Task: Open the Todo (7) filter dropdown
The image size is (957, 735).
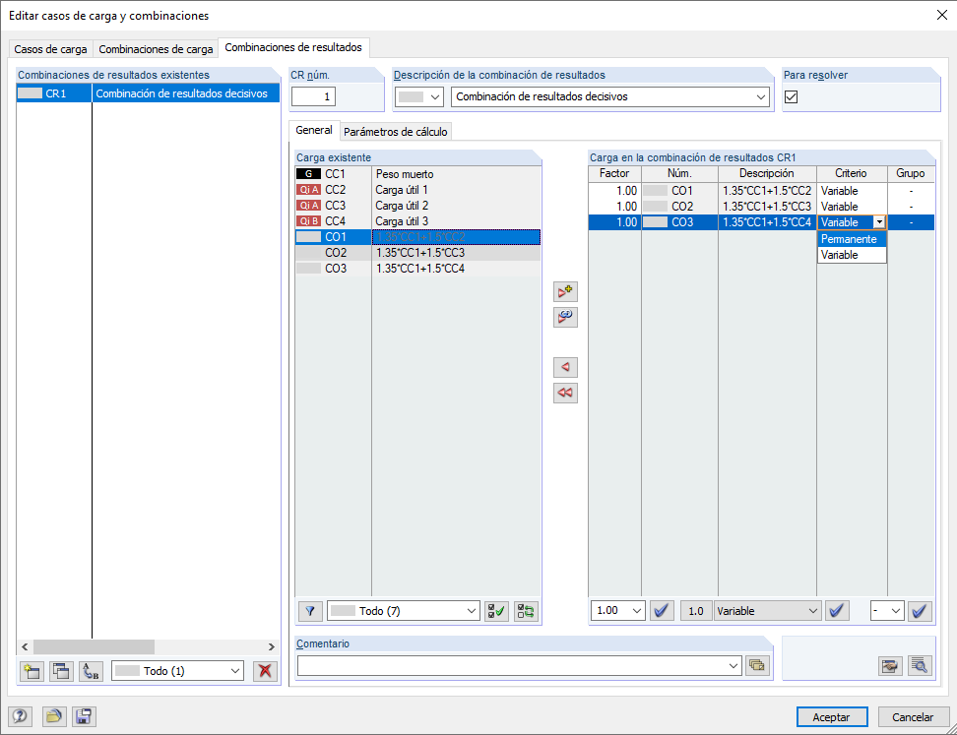Action: point(404,611)
